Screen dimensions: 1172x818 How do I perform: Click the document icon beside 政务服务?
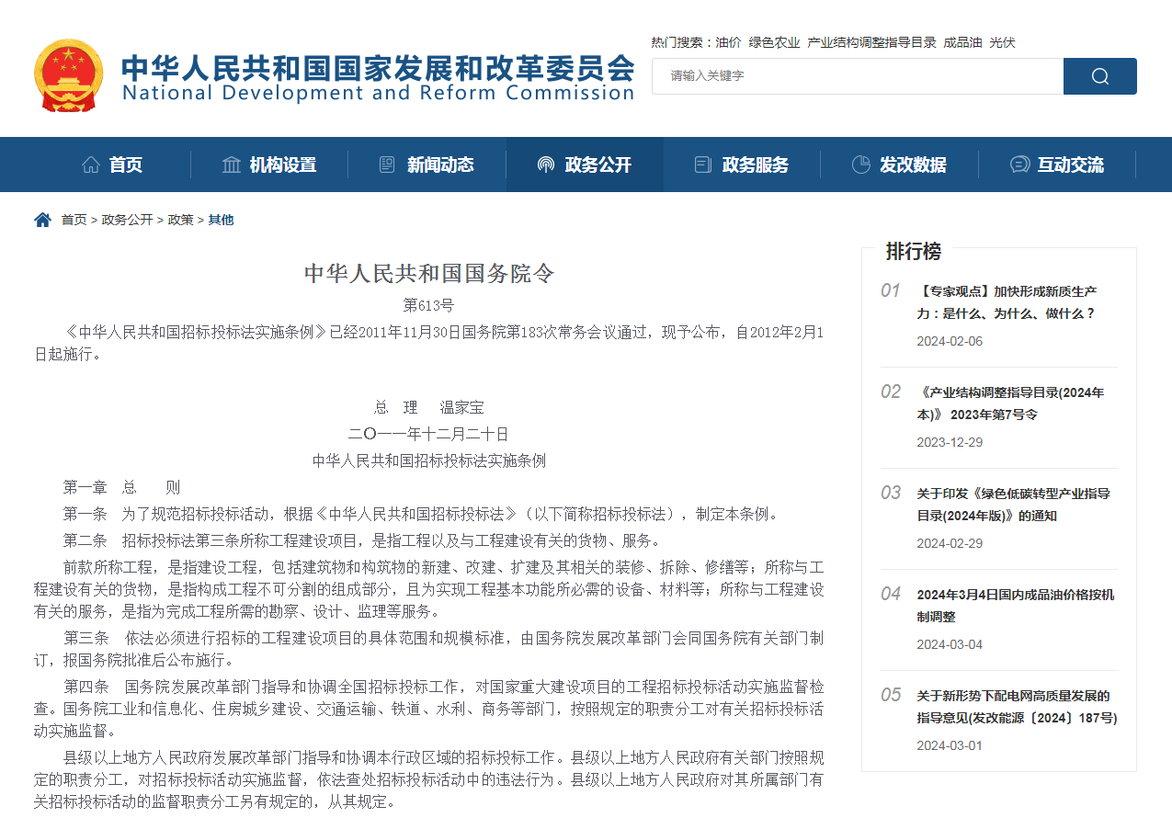click(x=703, y=165)
